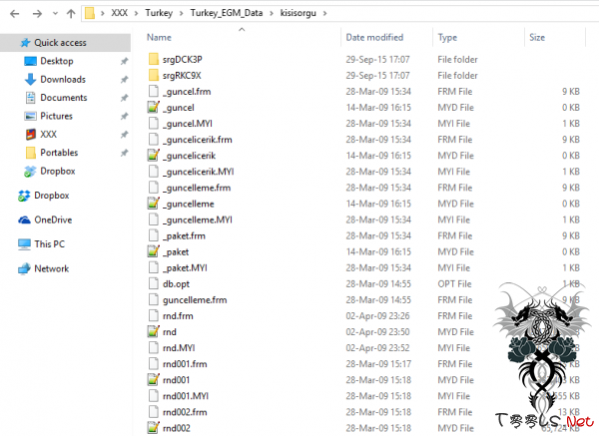Sort files by the Date modified column
Viewport: 599px width, 436px height.
pyautogui.click(x=374, y=37)
